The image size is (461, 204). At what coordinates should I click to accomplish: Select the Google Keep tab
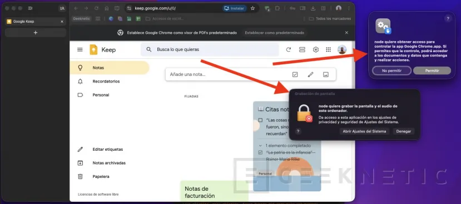click(35, 22)
